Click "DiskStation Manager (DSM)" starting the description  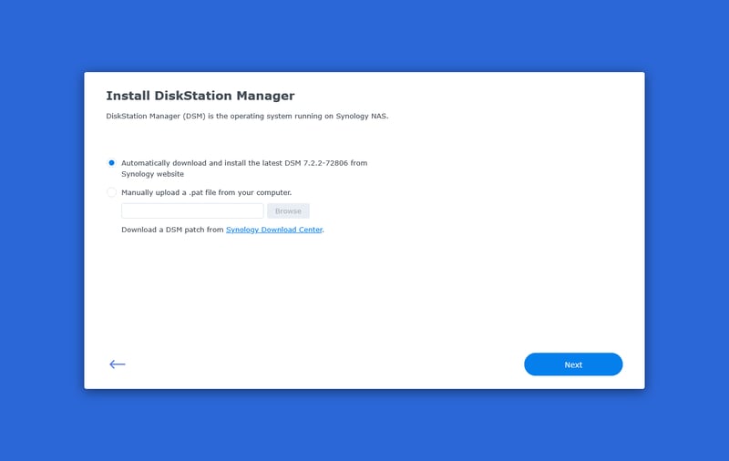(155, 117)
